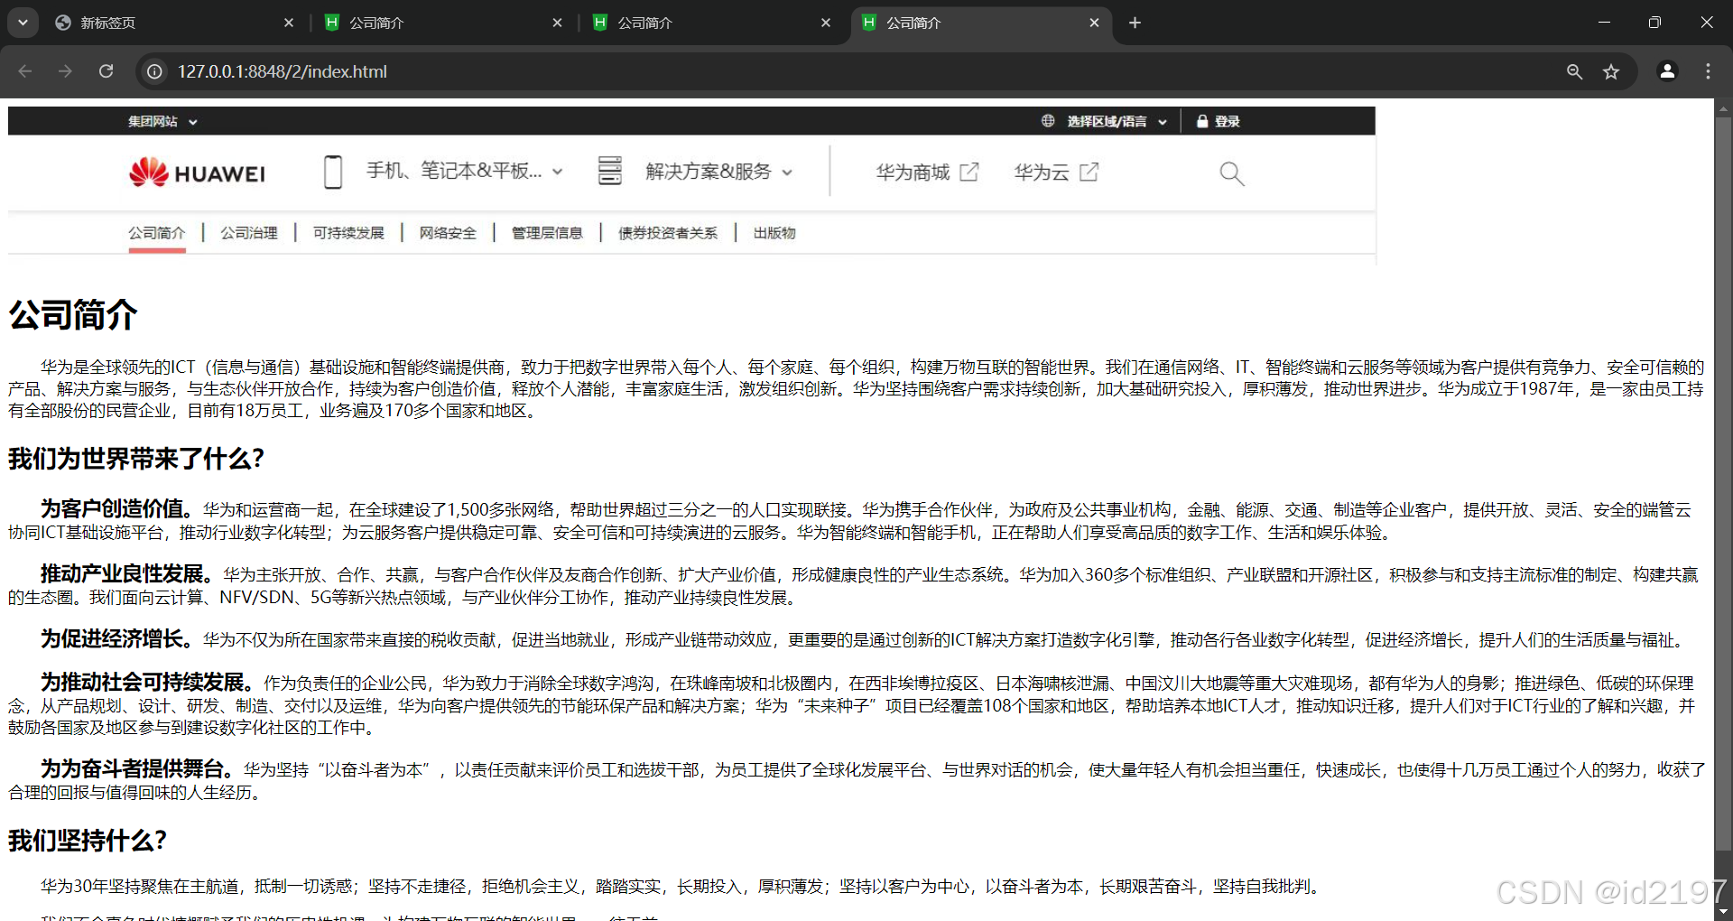Image resolution: width=1733 pixels, height=921 pixels.
Task: Open the tab search chevron
Action: tap(23, 23)
